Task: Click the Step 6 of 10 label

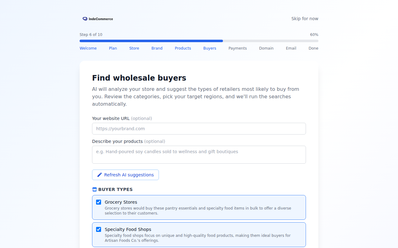Action: 91,35
